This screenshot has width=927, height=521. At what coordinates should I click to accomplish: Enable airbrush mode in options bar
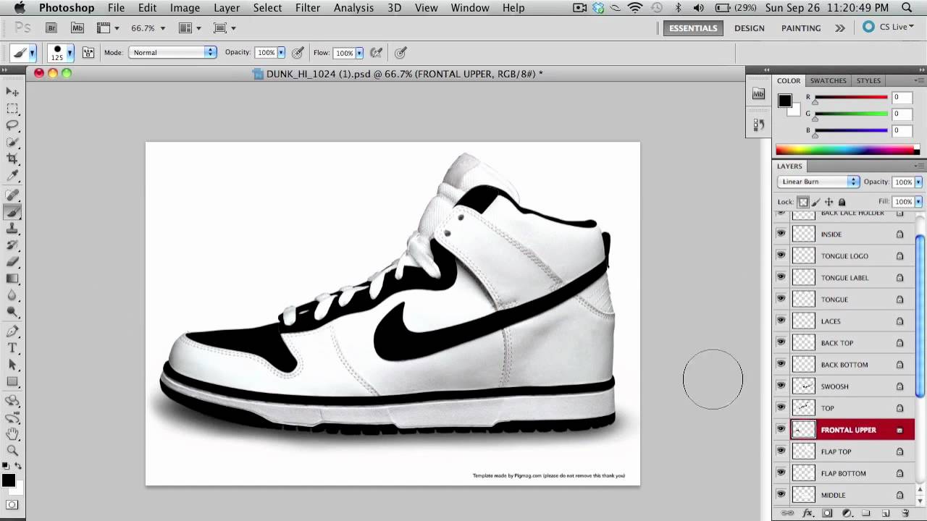point(377,53)
